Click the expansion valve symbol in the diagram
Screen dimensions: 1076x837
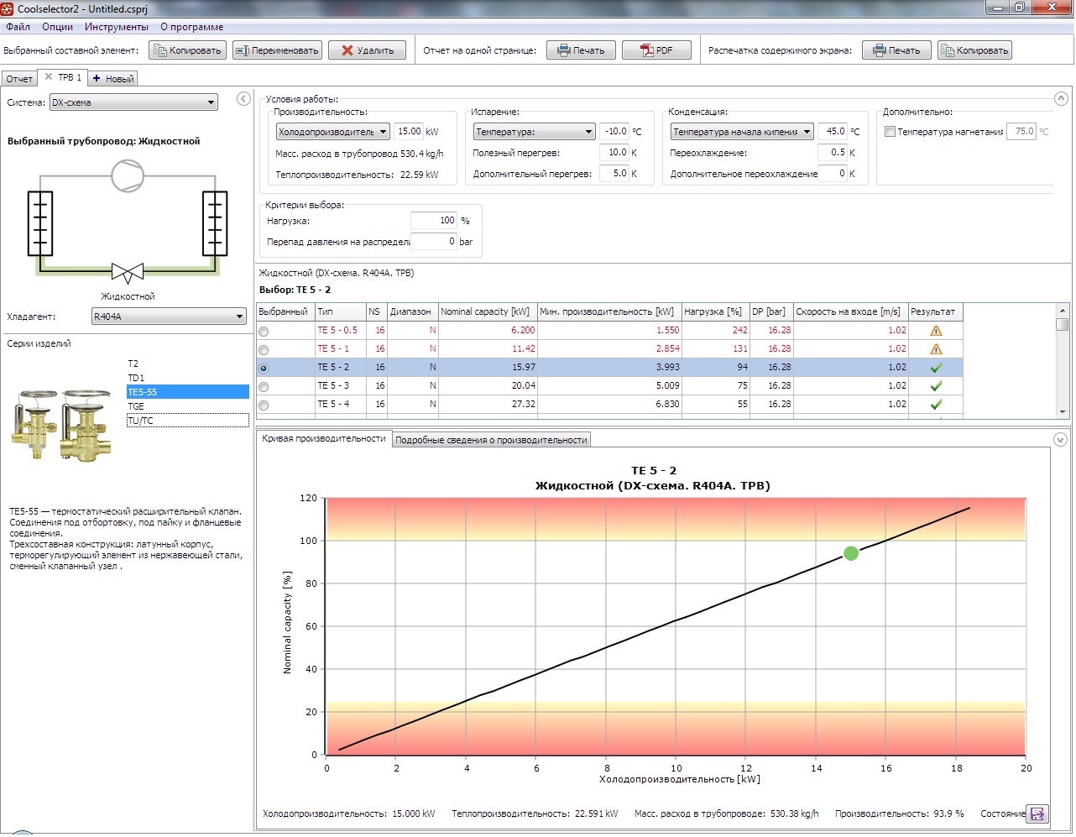tap(128, 272)
